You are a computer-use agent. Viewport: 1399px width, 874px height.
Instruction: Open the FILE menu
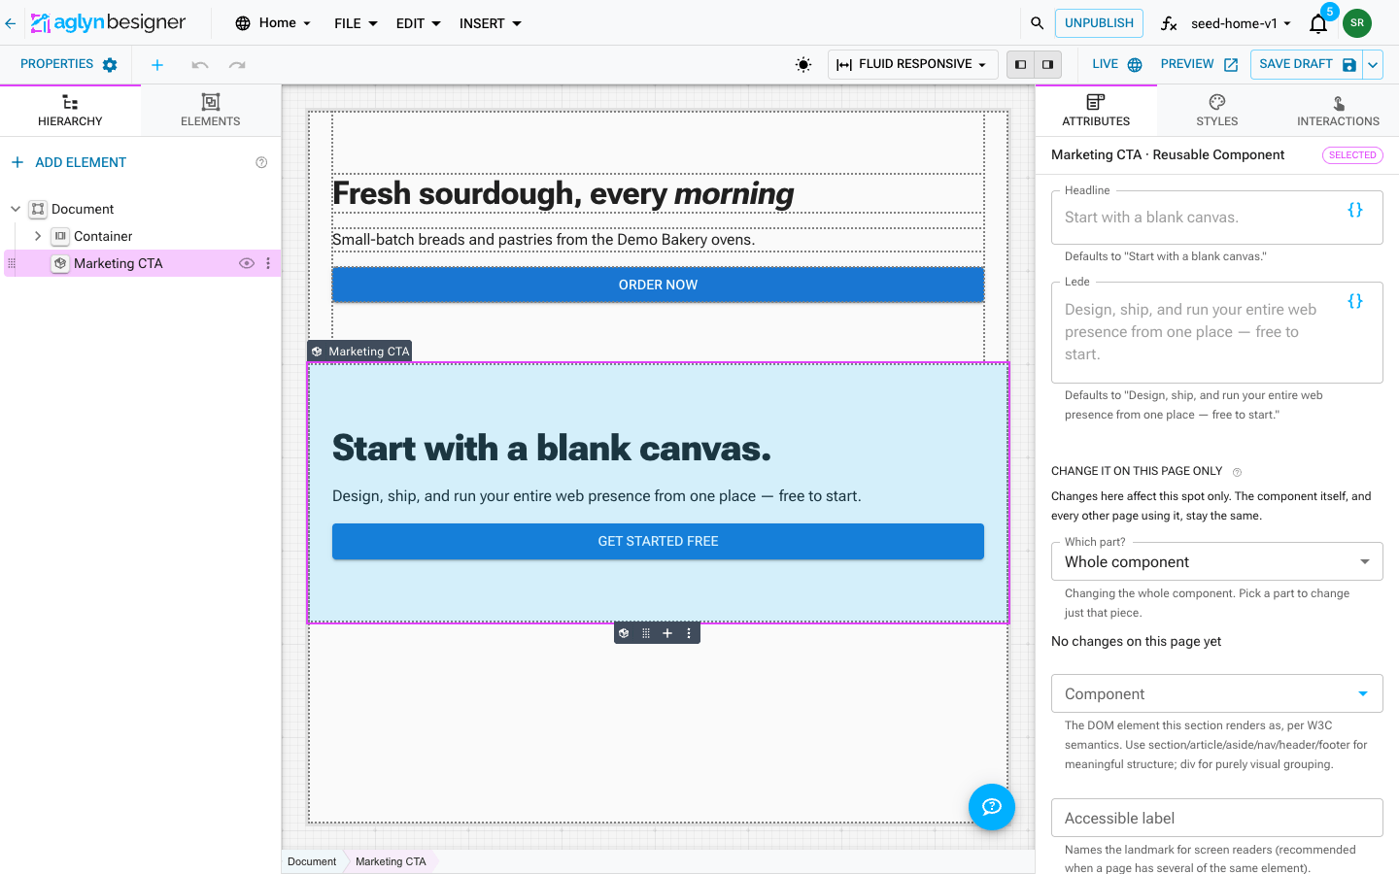point(356,23)
